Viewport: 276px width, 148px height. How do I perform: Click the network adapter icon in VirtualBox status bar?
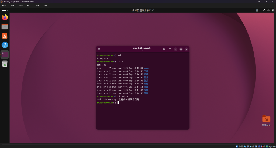pyautogui.click(x=248, y=146)
